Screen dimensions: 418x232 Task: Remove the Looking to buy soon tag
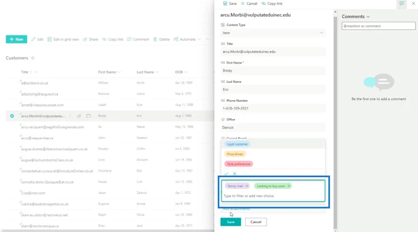point(289,186)
